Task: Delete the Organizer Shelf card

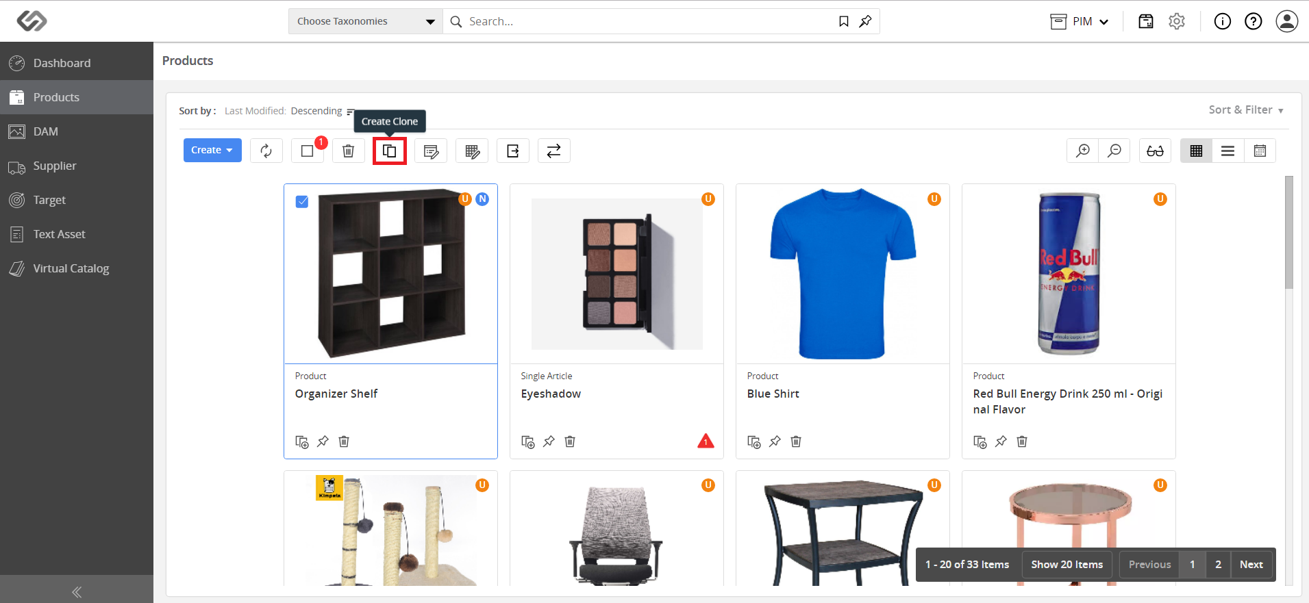Action: pos(344,441)
